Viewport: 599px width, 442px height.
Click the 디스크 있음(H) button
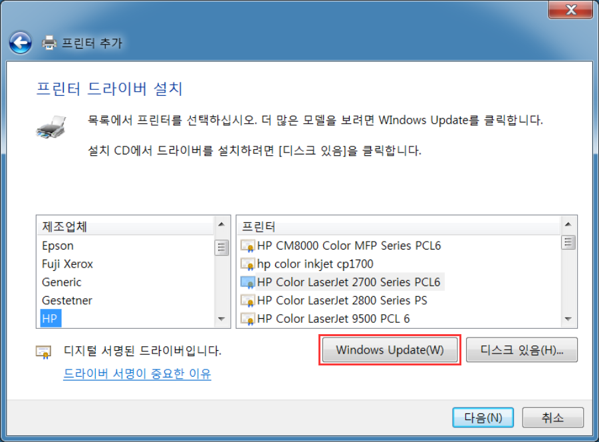521,350
